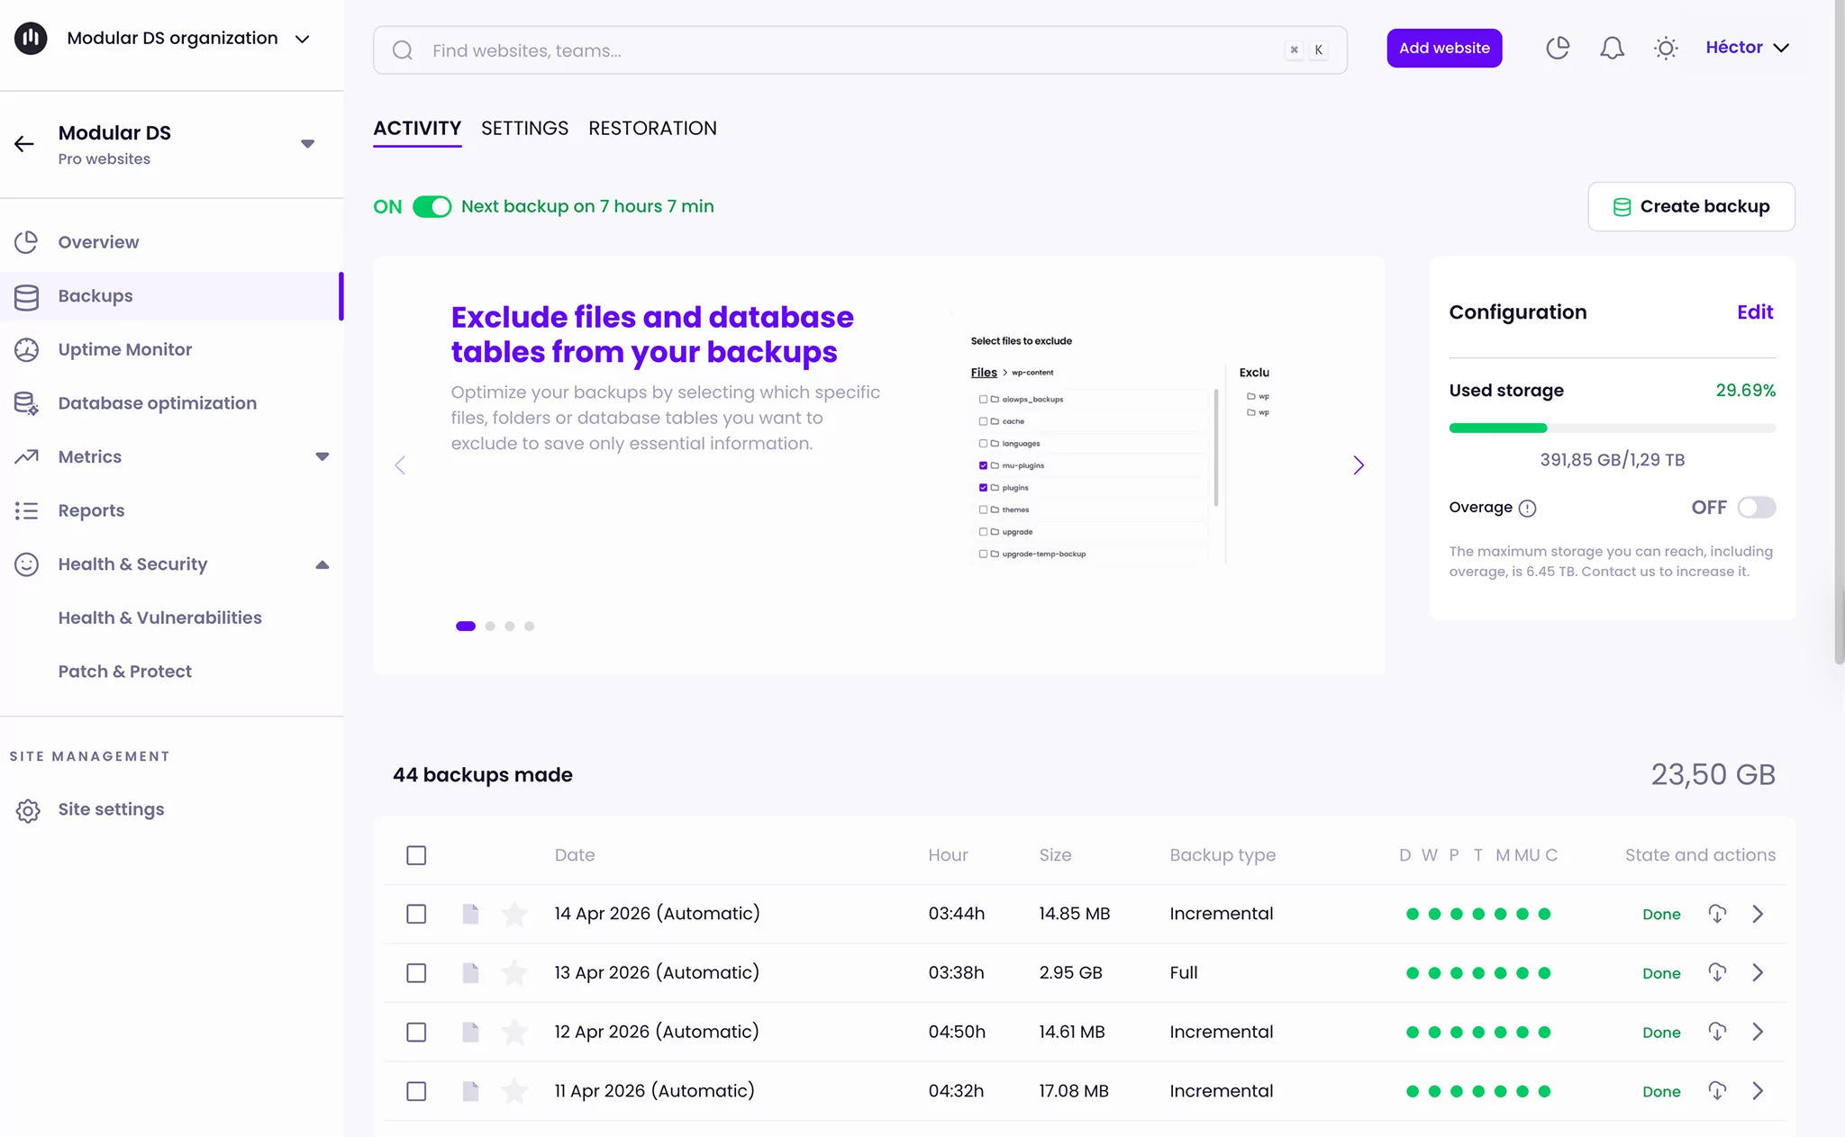Open Database optimization

point(157,402)
